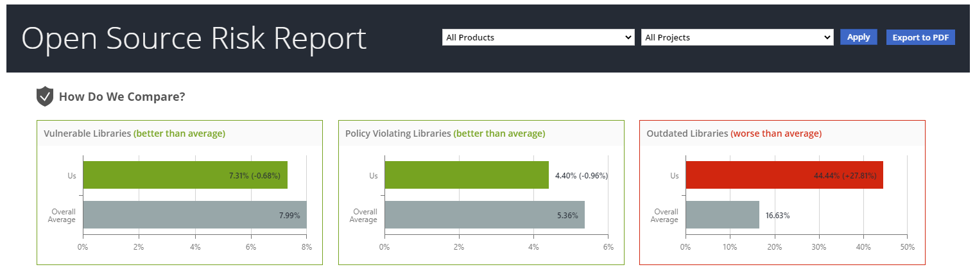
Task: Click the green Us bar in Policy Violating Libraries
Action: coord(467,175)
